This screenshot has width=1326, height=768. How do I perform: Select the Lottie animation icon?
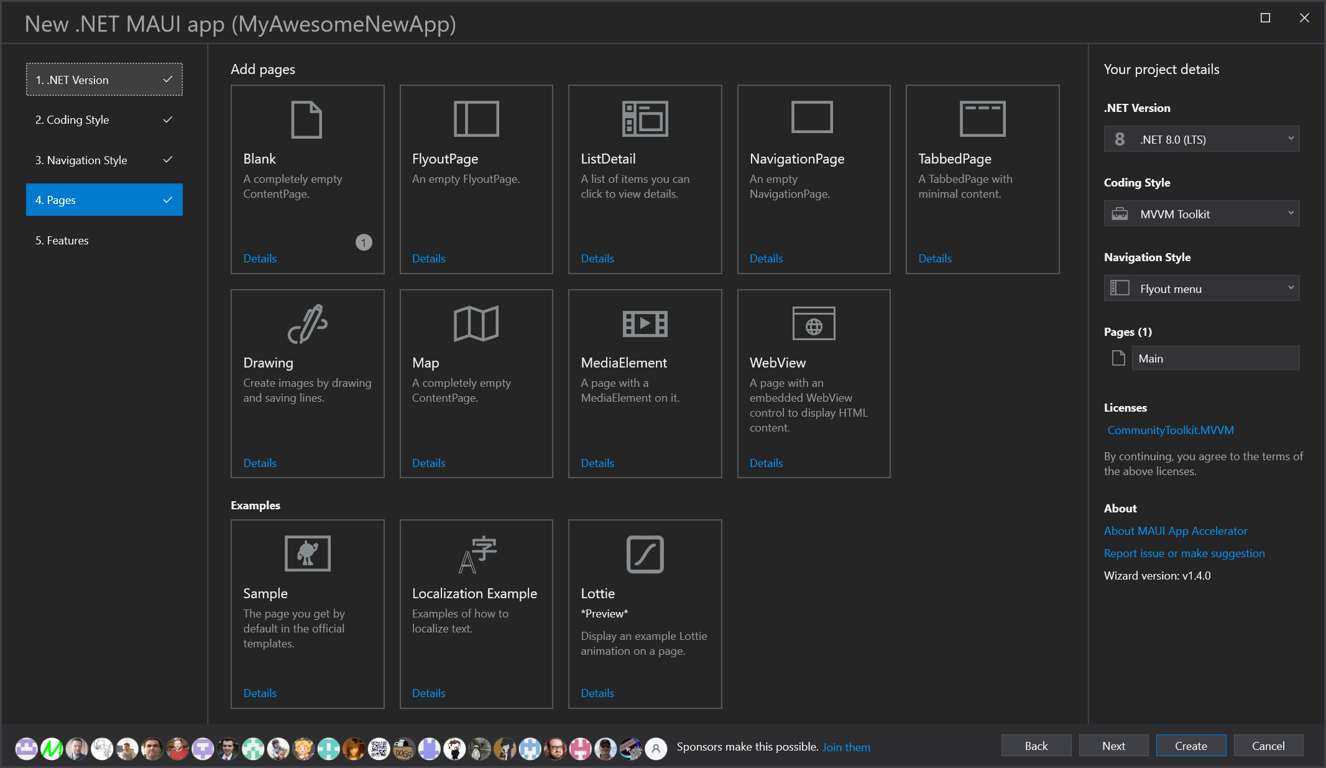pyautogui.click(x=645, y=554)
